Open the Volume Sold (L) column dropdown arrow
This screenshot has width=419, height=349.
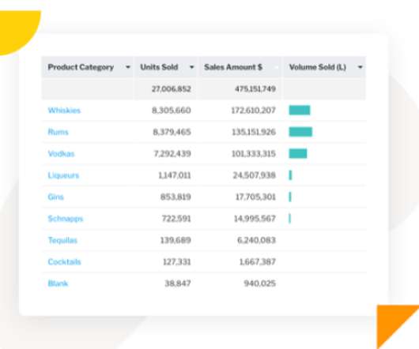(x=360, y=67)
